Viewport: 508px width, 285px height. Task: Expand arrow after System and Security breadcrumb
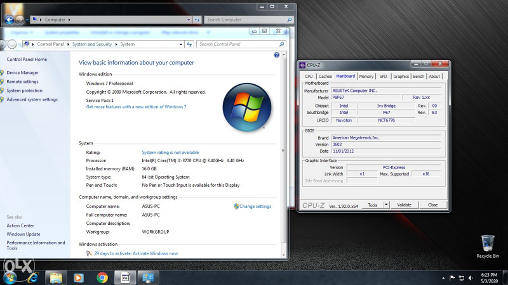click(x=116, y=44)
